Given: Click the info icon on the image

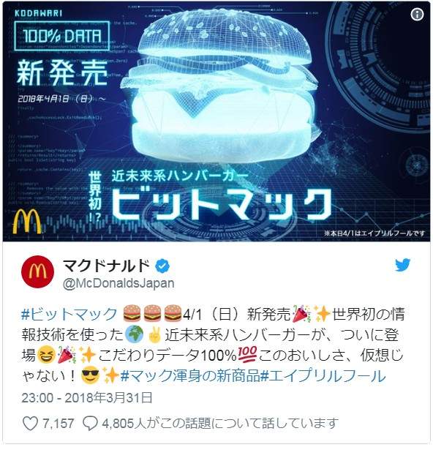Looking at the screenshot, I should click(x=417, y=14).
